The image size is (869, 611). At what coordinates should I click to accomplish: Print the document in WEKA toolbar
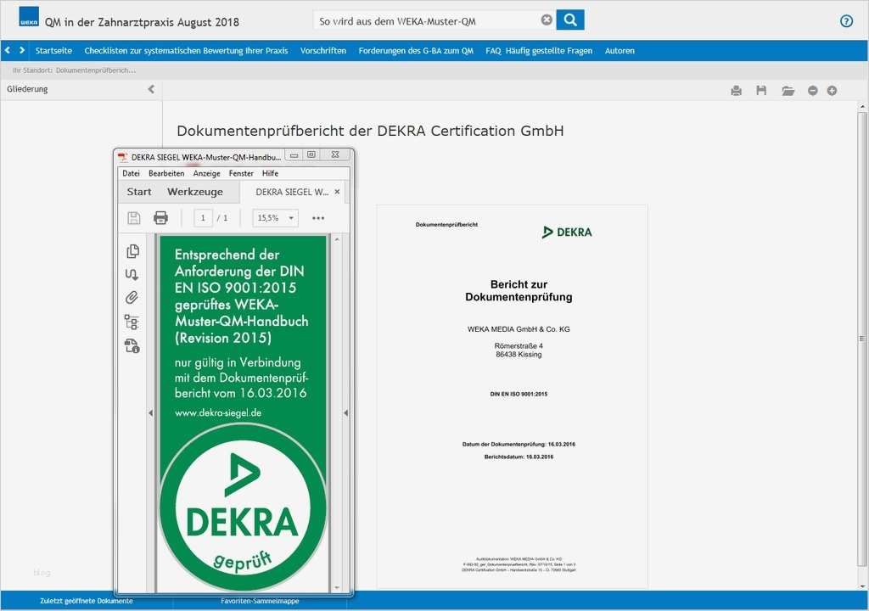tap(736, 90)
